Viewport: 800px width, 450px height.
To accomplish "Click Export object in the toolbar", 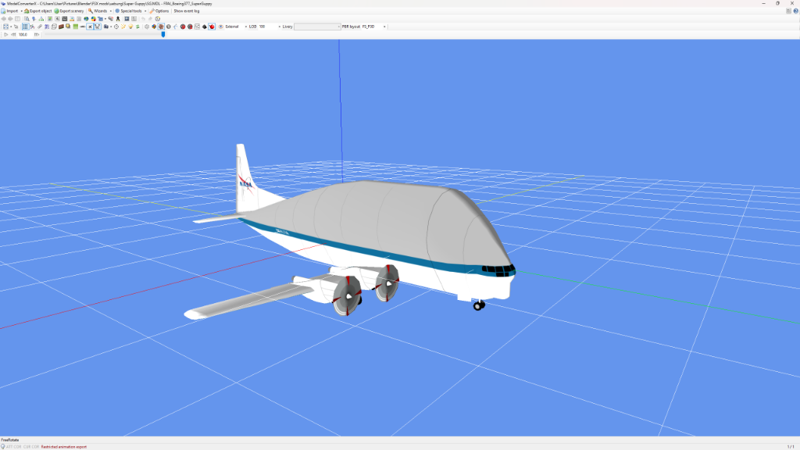I will pos(37,11).
